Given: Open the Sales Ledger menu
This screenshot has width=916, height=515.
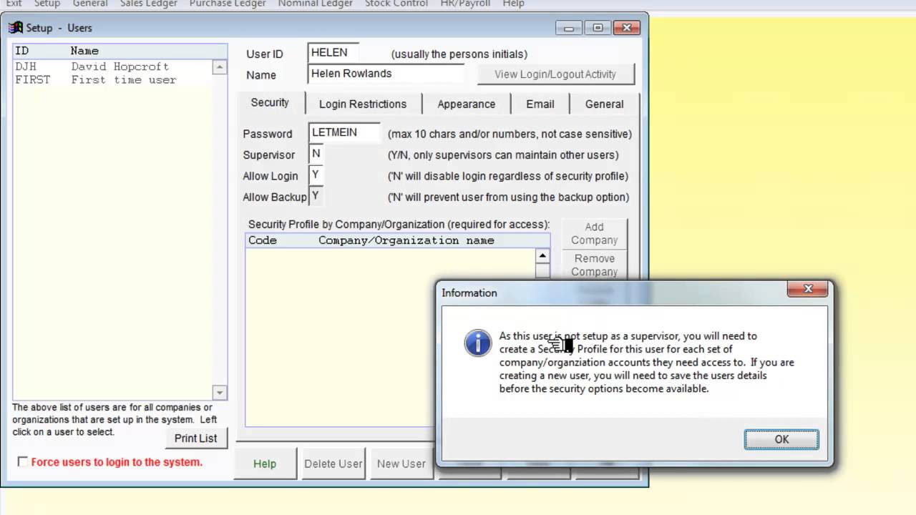Looking at the screenshot, I should click(x=149, y=4).
